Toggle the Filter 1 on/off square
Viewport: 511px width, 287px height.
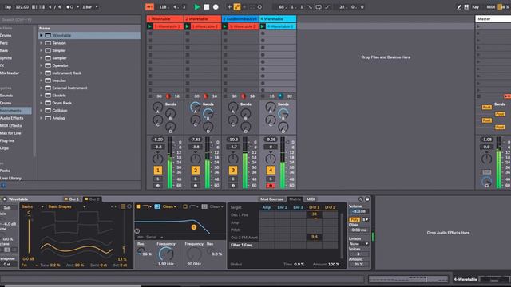pos(138,206)
